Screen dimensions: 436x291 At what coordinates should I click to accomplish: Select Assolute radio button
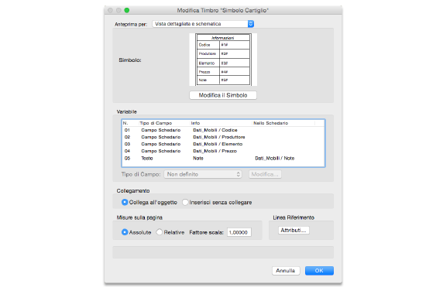125,232
